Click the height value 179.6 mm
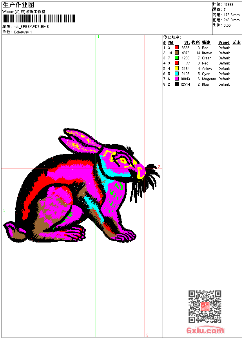This screenshot has width=243, height=338. coord(232,15)
